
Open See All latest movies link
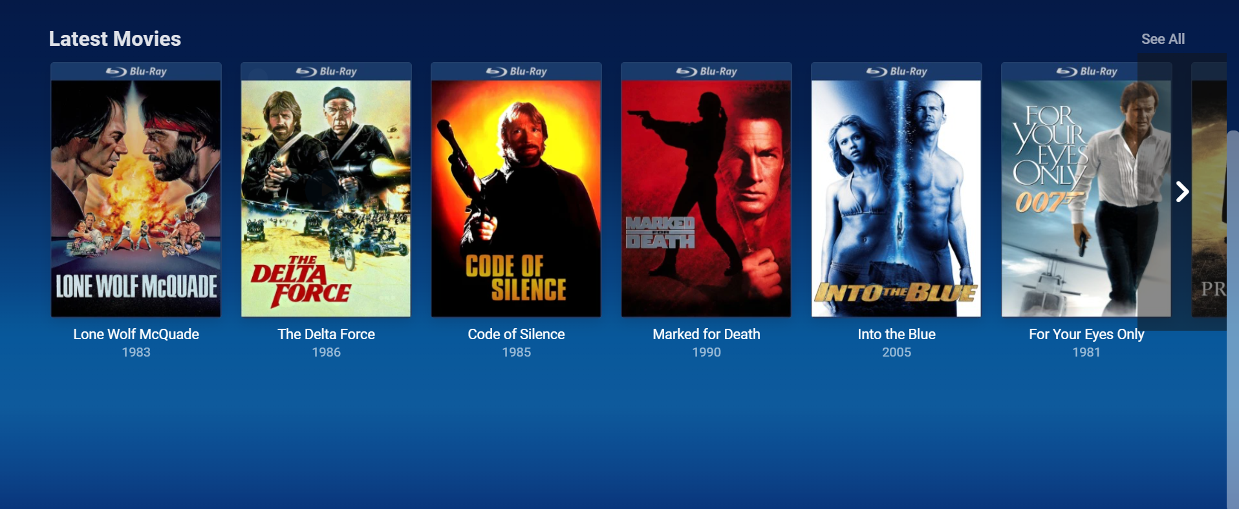(1163, 39)
